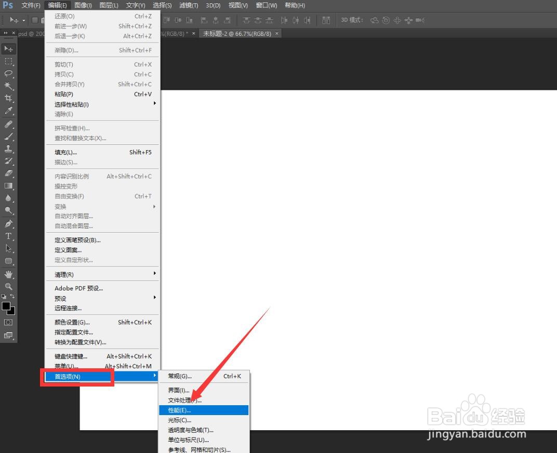Select the Path Selection tool

[8, 248]
